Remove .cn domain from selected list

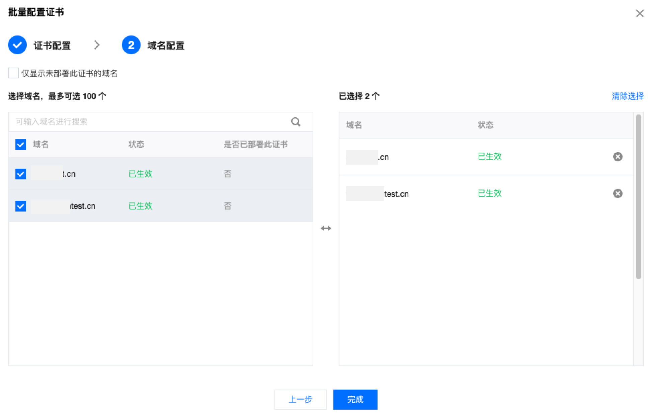[618, 157]
